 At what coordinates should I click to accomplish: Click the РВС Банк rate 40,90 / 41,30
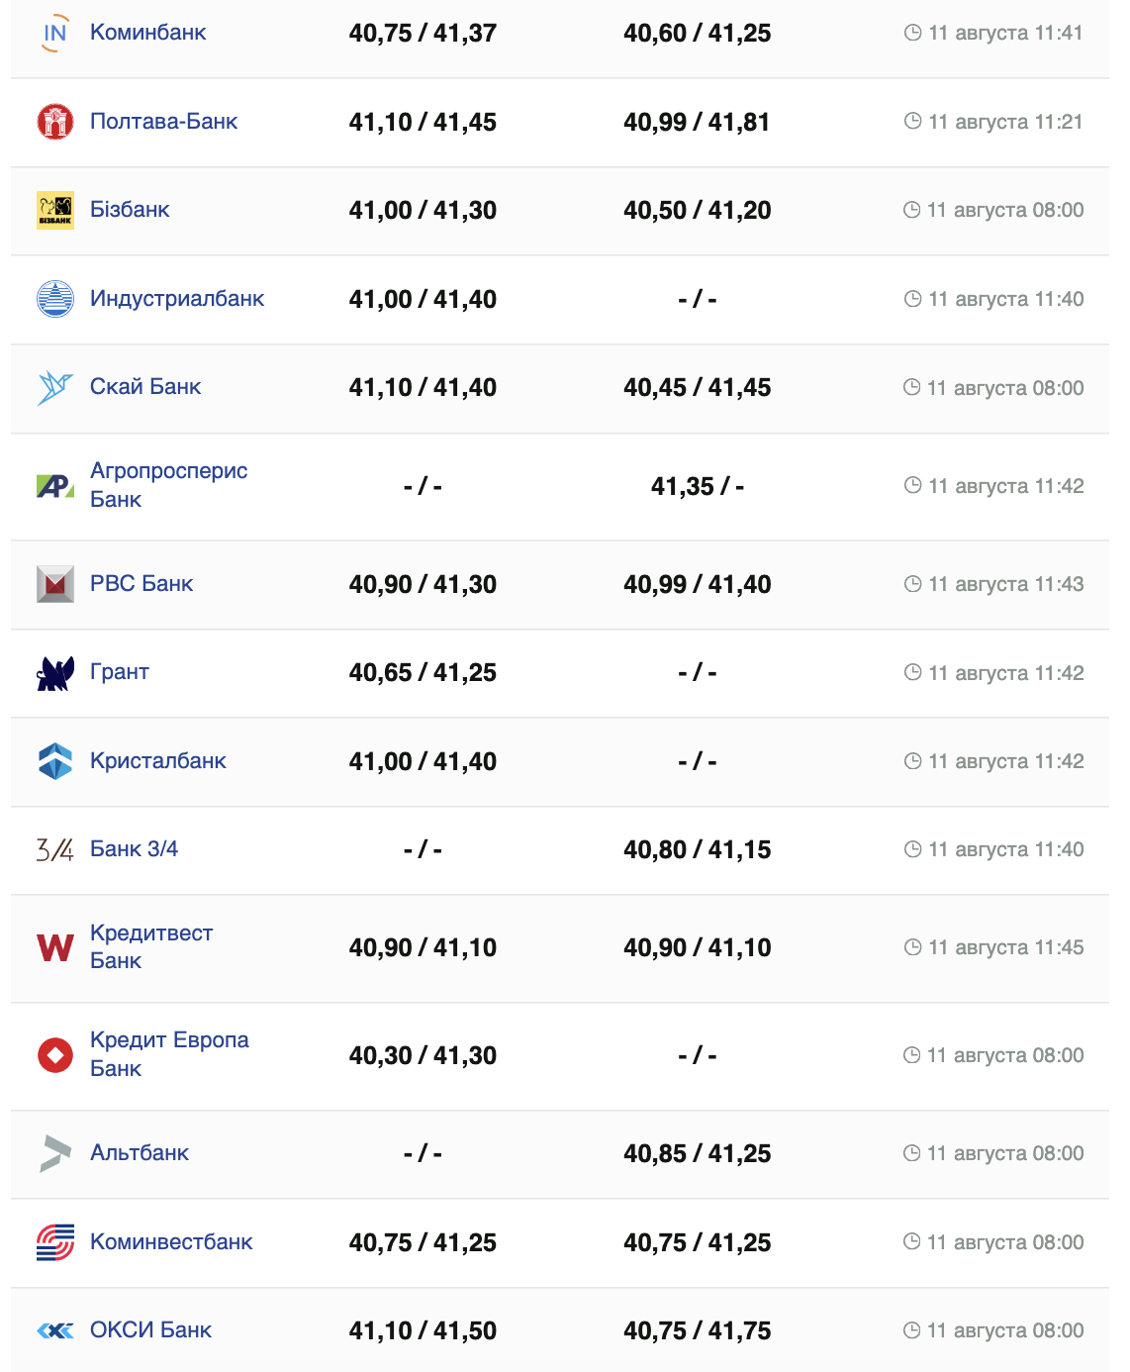pos(423,585)
